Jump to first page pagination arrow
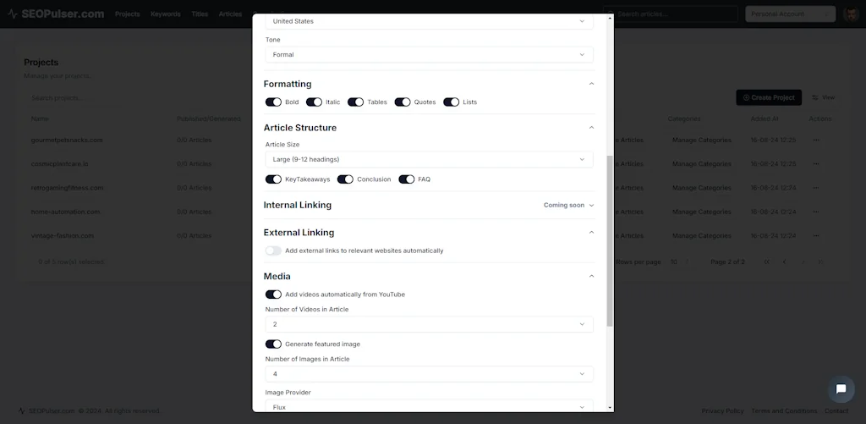 point(767,262)
